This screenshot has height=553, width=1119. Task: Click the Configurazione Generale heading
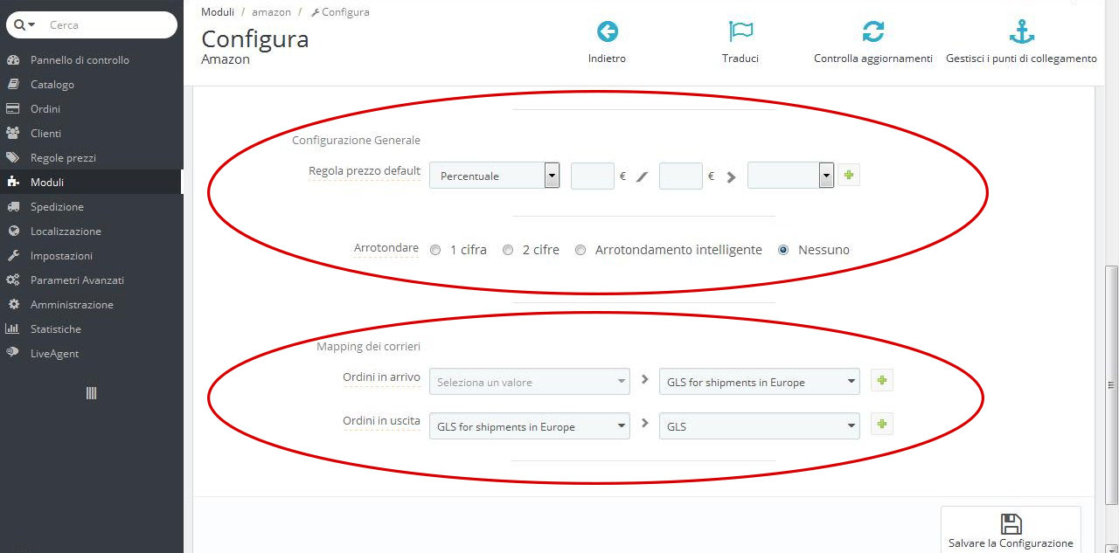tap(356, 140)
